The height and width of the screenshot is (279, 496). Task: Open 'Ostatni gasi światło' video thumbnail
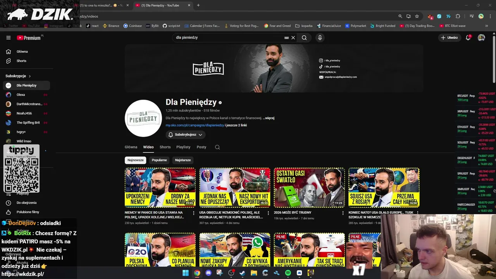[309, 188]
